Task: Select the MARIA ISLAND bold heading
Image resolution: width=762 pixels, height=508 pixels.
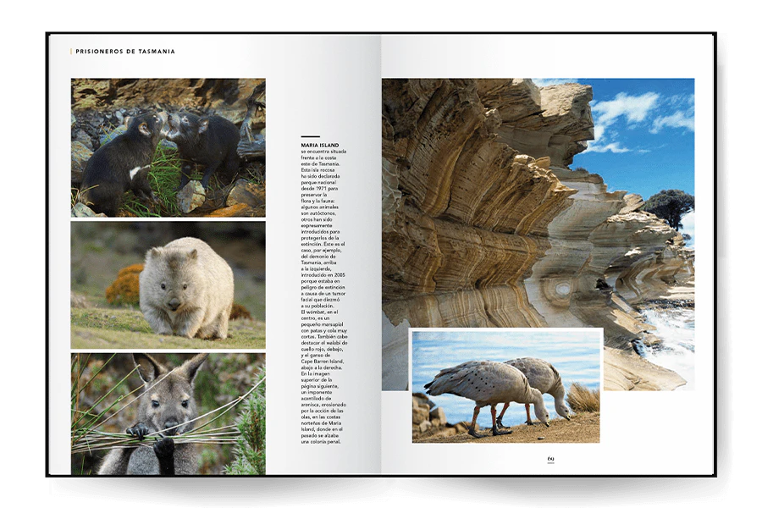Action: point(319,146)
